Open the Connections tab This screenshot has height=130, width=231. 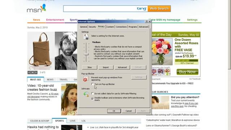pos(121,27)
